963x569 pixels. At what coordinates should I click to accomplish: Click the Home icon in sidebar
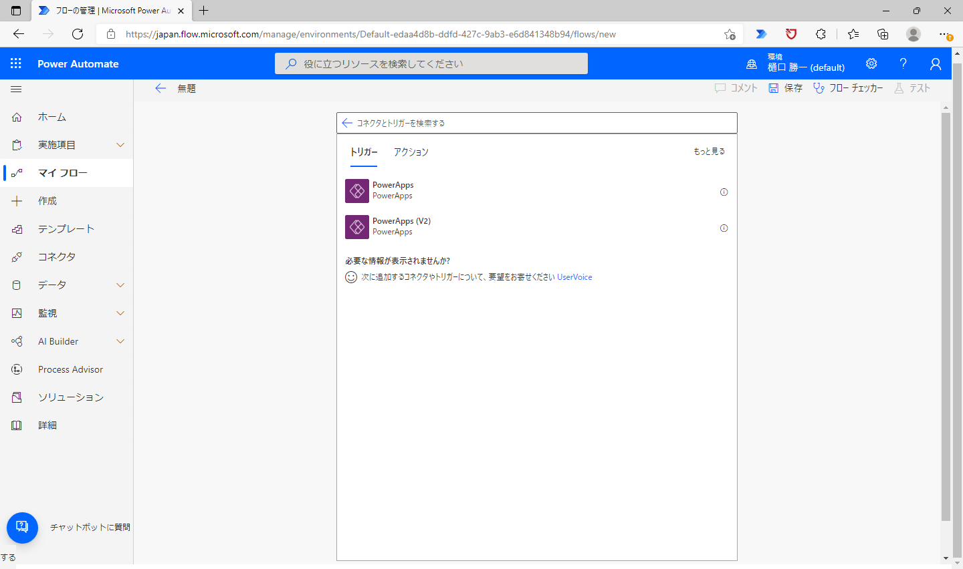click(17, 117)
